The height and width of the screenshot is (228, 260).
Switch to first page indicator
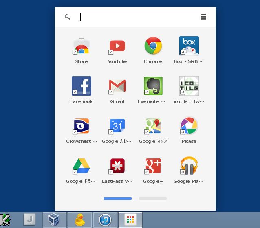(118, 199)
